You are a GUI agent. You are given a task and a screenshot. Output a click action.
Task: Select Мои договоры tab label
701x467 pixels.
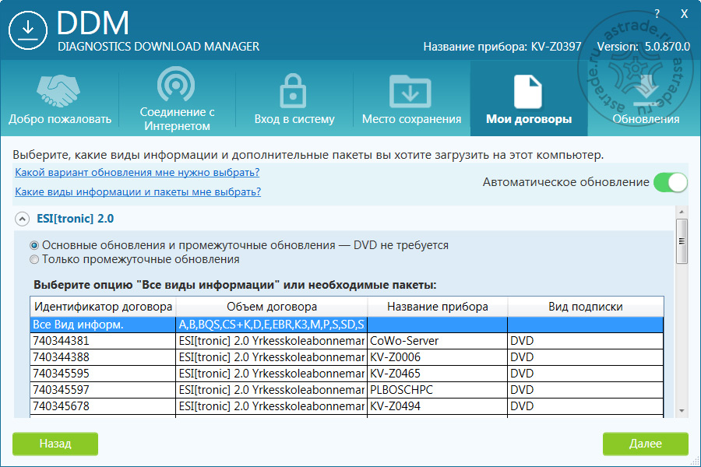[529, 119]
